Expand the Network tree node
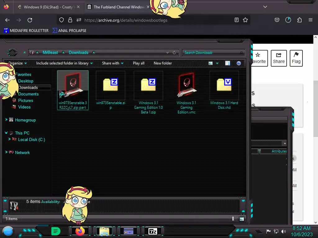Viewport: 318px width, 238px height. (6, 152)
